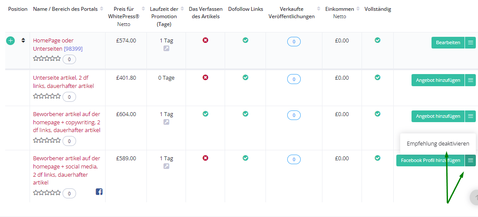Screen dimensions: 478x217
Task: Open Unterseite artikel, 2 df links offer
Action: pyautogui.click(x=63, y=82)
